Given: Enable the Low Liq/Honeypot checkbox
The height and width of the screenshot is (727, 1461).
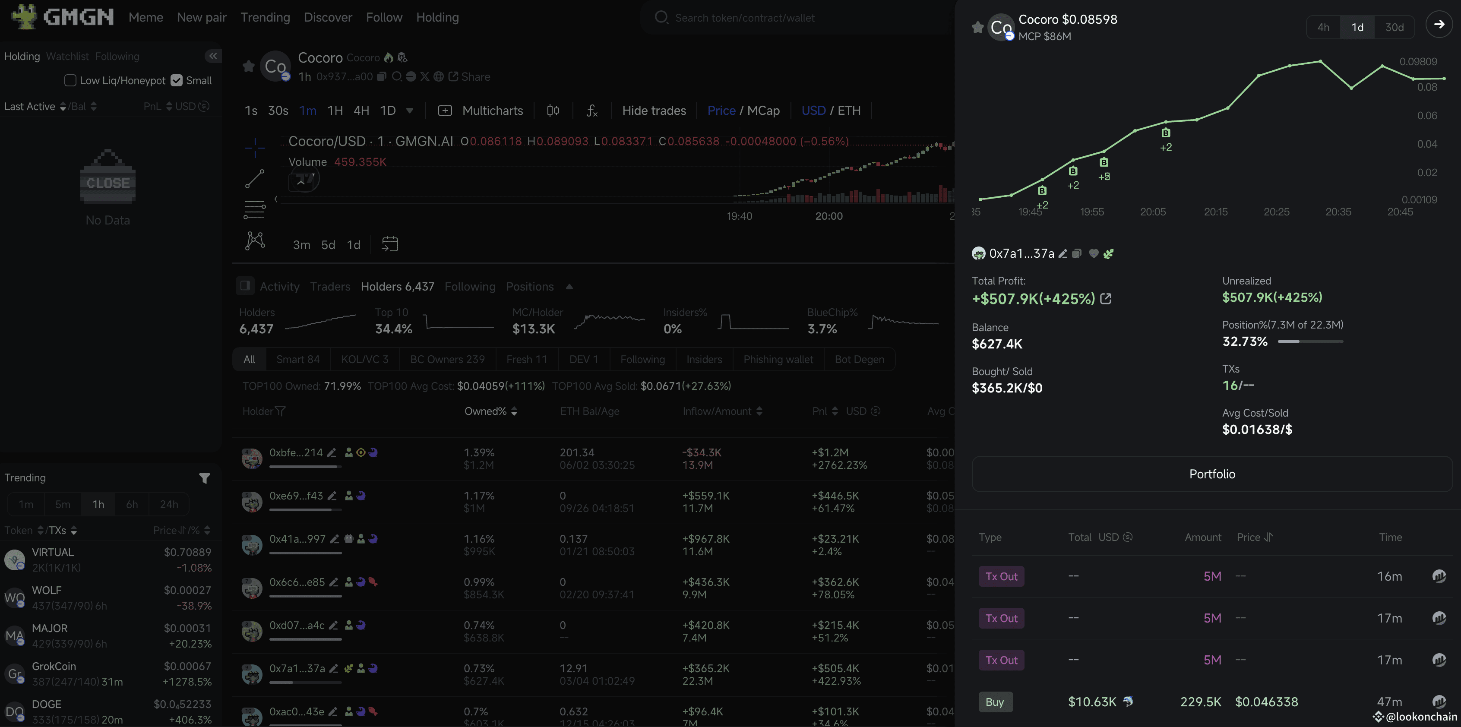Looking at the screenshot, I should 70,81.
